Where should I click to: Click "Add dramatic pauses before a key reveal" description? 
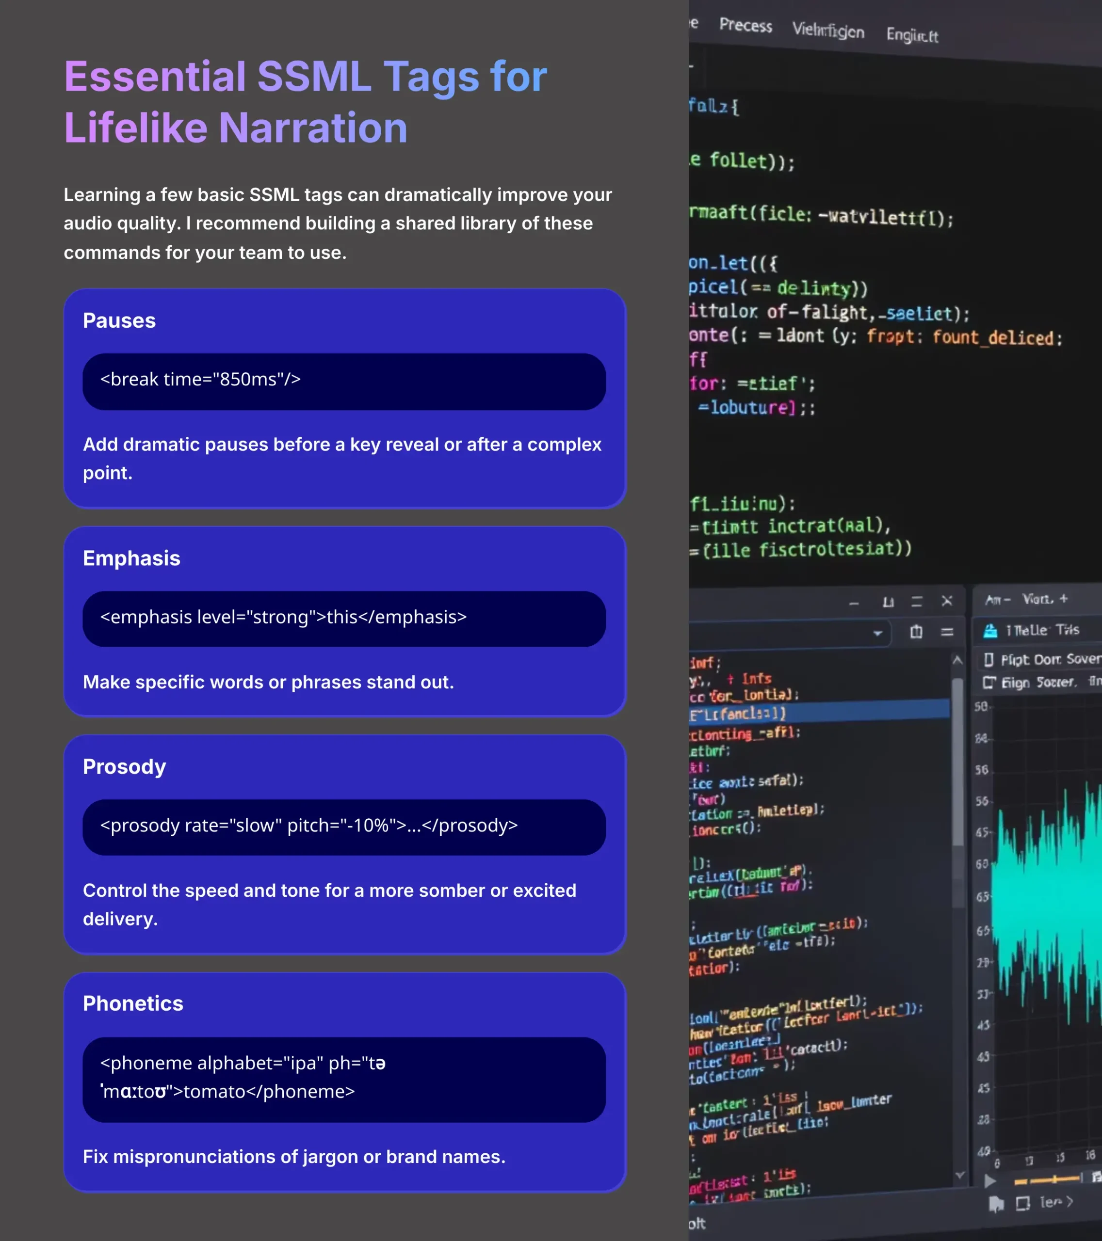(x=342, y=459)
